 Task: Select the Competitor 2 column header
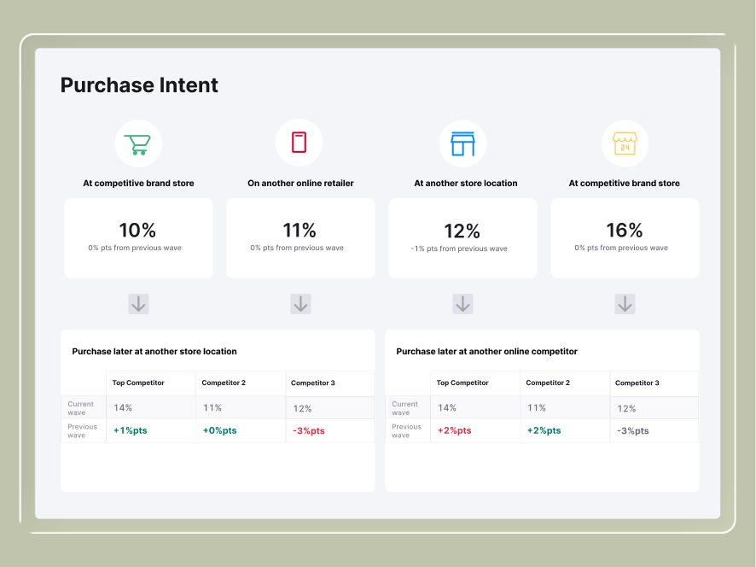pyautogui.click(x=224, y=383)
